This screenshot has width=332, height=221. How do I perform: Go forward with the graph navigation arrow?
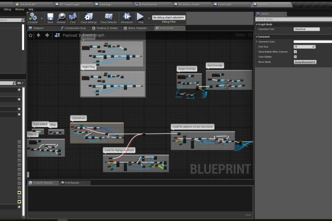pyautogui.click(x=47, y=35)
